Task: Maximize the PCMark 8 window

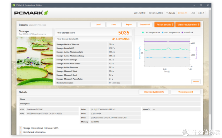Action: coord(201,5)
